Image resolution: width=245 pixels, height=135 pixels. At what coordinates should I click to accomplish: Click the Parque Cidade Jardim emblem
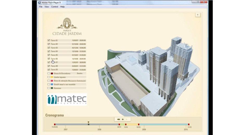pos(67,24)
